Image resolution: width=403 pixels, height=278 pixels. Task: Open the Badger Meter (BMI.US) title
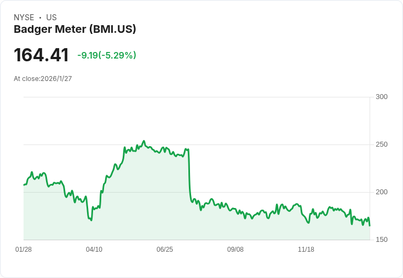pos(74,30)
